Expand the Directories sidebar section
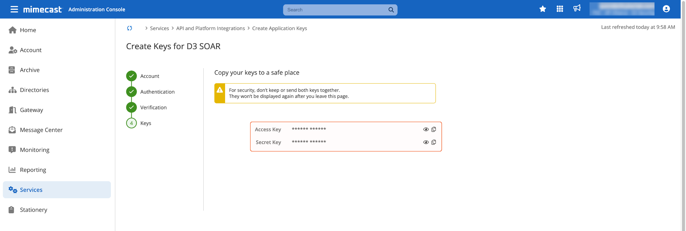The width and height of the screenshot is (686, 231). click(x=35, y=90)
